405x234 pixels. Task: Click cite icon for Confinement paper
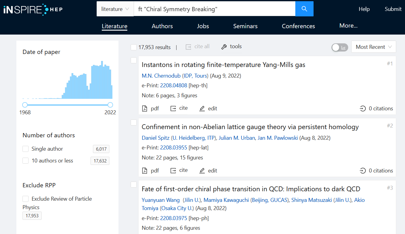click(x=173, y=171)
